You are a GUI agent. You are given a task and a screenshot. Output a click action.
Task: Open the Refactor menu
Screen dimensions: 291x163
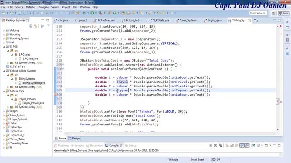(x=31, y=7)
